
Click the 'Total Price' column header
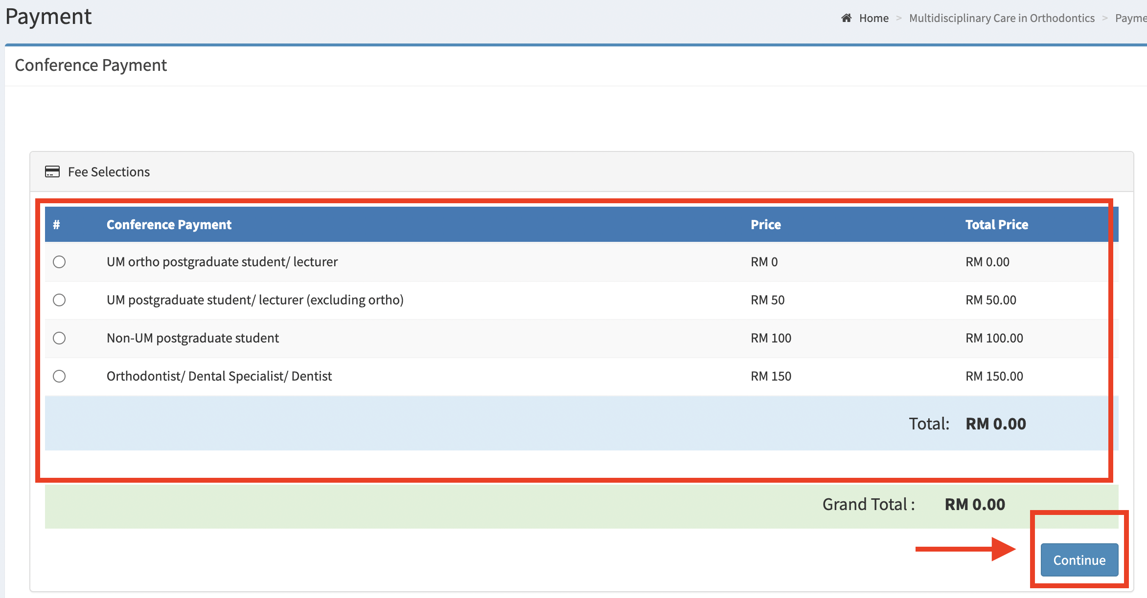tap(997, 225)
